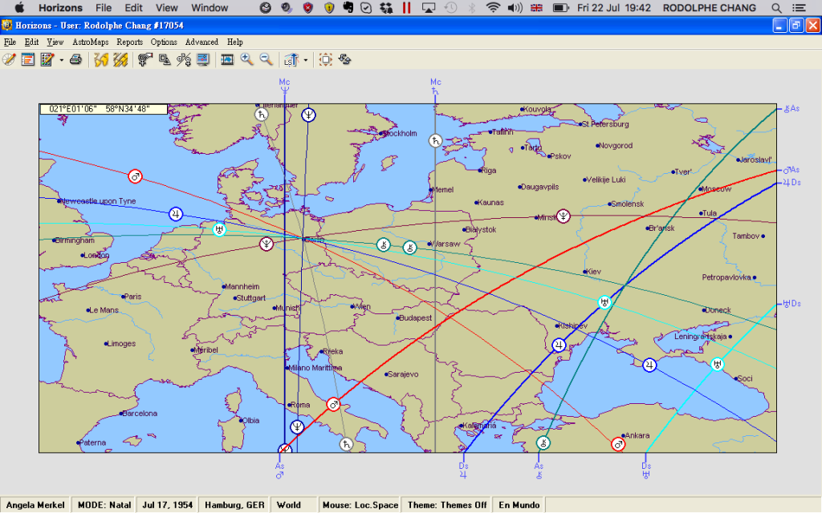Zoom out with the minus magnifier
Viewport: 822px width, 513px height.
click(267, 59)
